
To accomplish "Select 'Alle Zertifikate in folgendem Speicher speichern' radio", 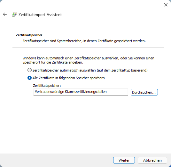I will [29, 78].
